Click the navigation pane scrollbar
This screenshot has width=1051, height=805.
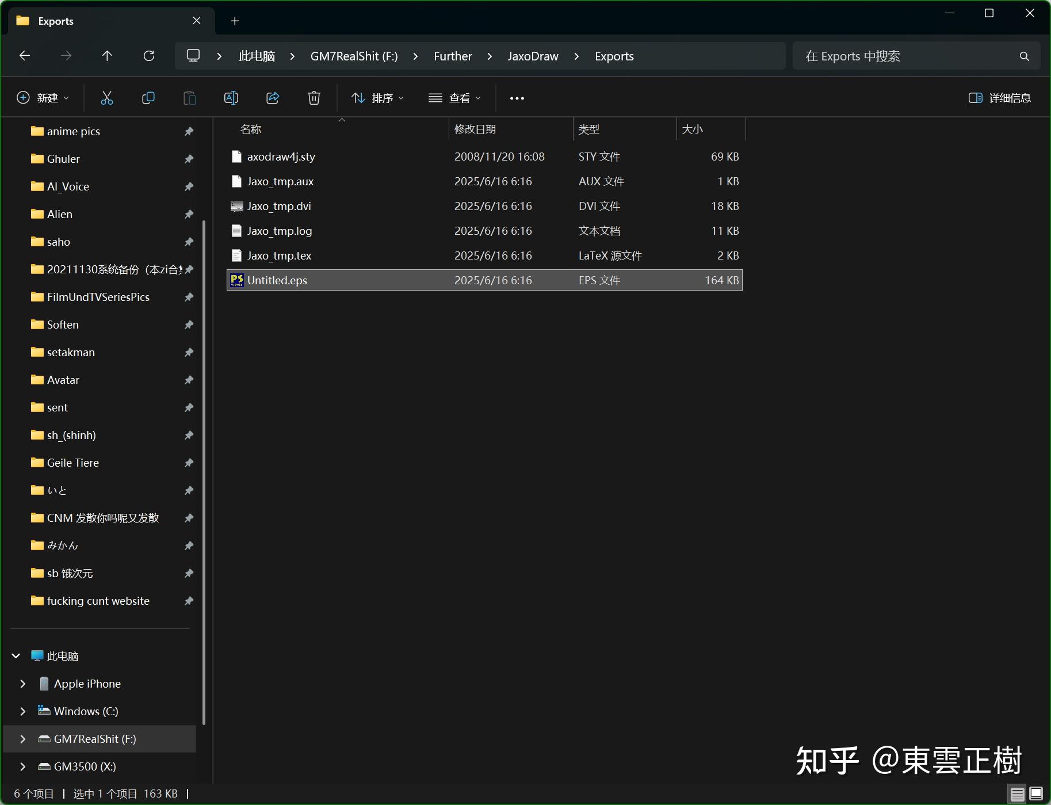pos(204,472)
